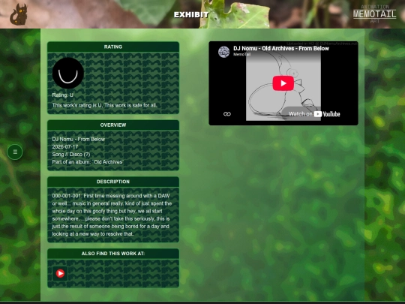Click Watch on YouTube button
Image resolution: width=405 pixels, height=304 pixels.
tap(314, 114)
